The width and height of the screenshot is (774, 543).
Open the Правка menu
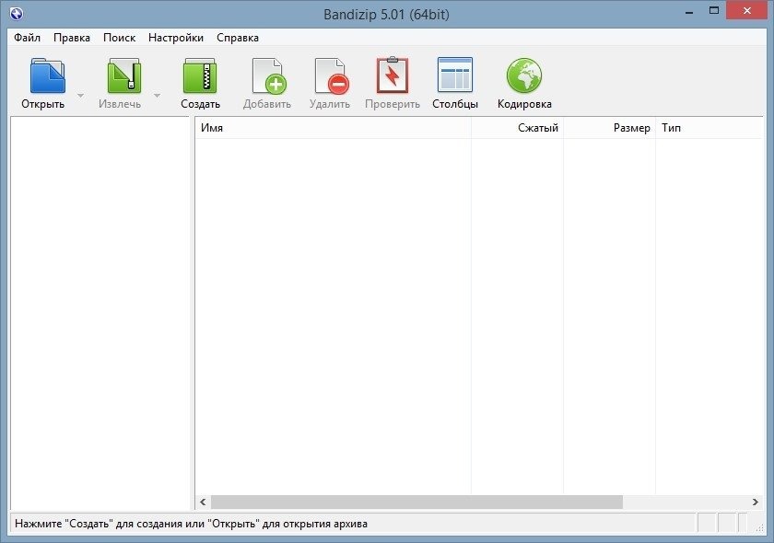click(72, 38)
